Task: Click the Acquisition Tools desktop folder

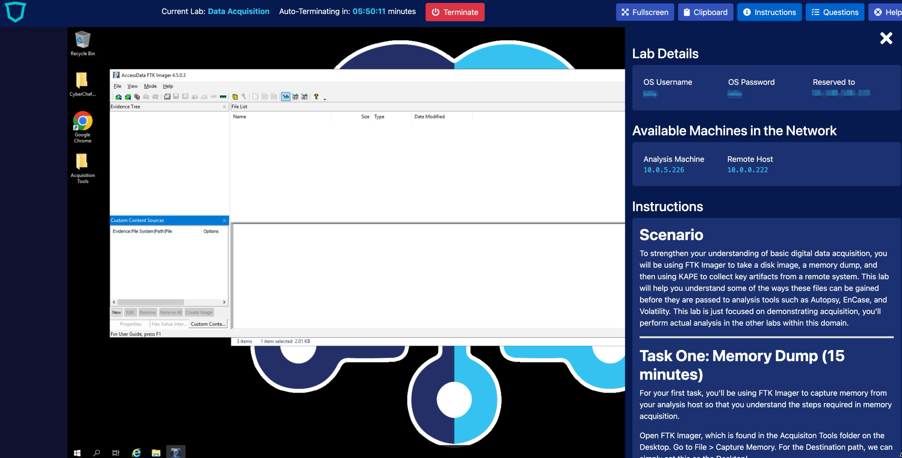Action: 83,169
